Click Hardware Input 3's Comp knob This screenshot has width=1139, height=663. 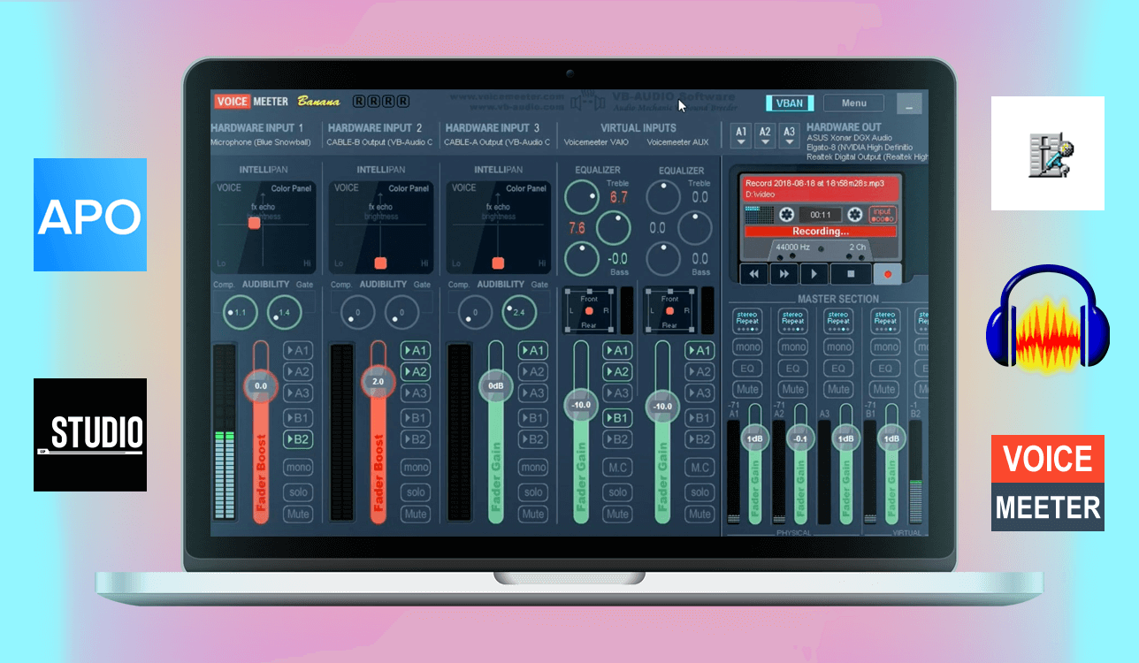[x=476, y=312]
